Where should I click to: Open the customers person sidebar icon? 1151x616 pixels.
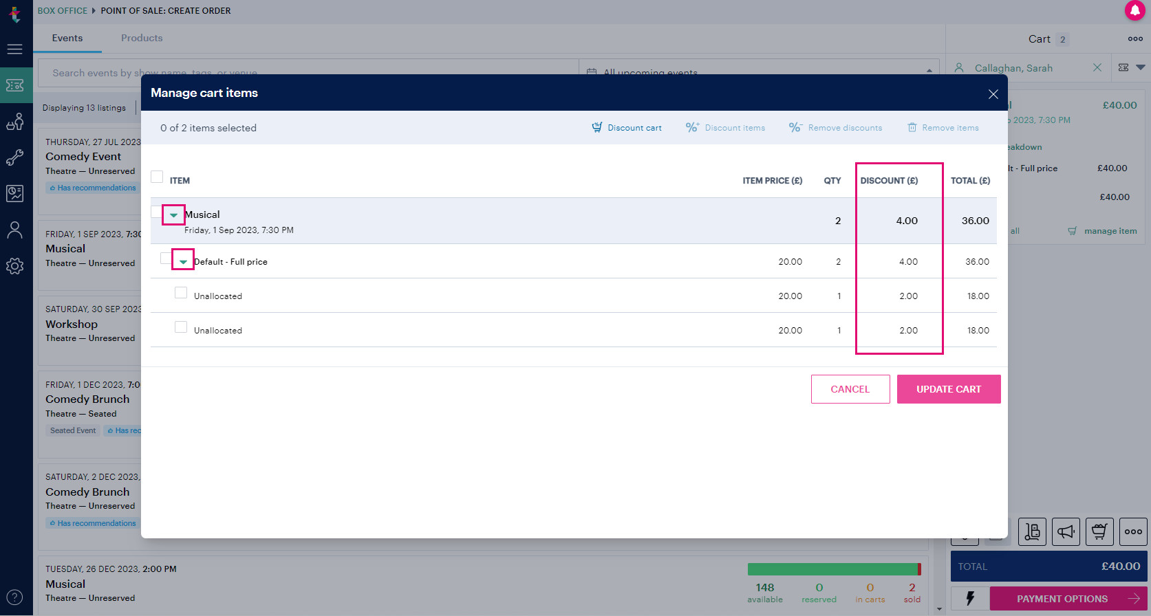(15, 230)
